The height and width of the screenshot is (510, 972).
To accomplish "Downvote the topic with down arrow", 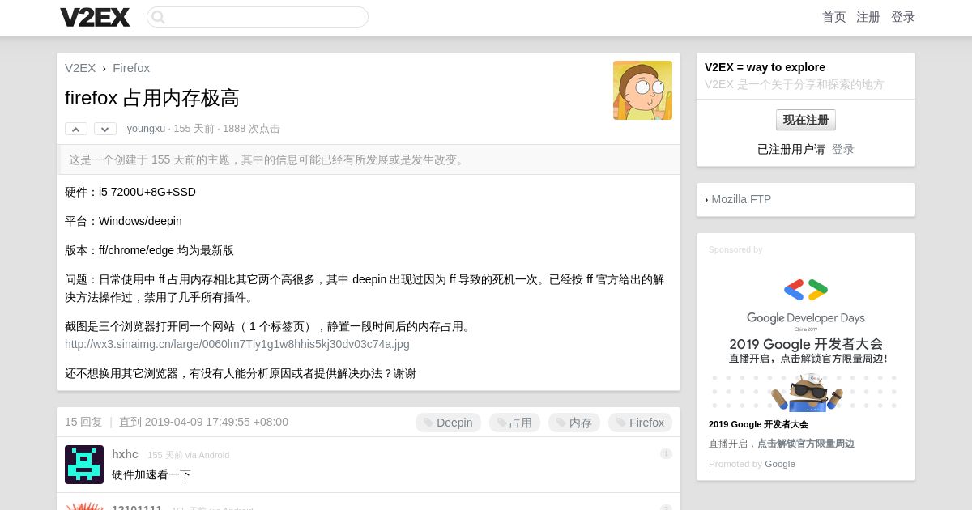I will (105, 129).
